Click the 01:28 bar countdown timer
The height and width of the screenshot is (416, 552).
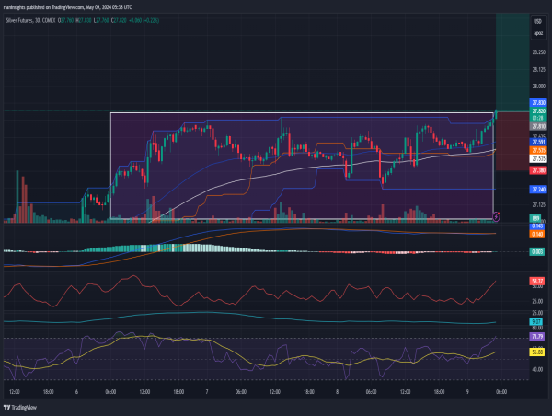tap(538, 118)
